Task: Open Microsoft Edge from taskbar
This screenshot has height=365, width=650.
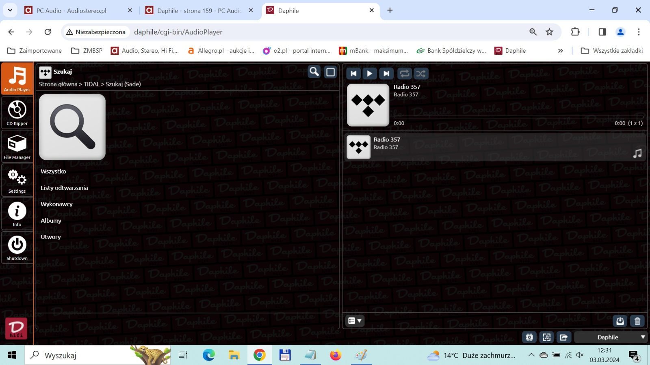Action: tap(209, 355)
